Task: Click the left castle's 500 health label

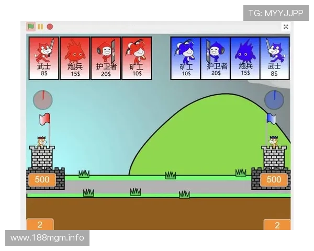Action: 41,180
